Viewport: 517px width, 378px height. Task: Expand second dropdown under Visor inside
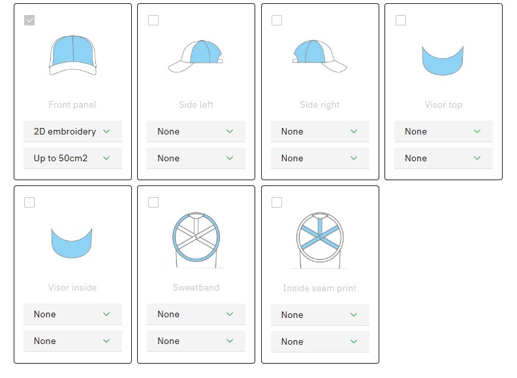(x=72, y=341)
